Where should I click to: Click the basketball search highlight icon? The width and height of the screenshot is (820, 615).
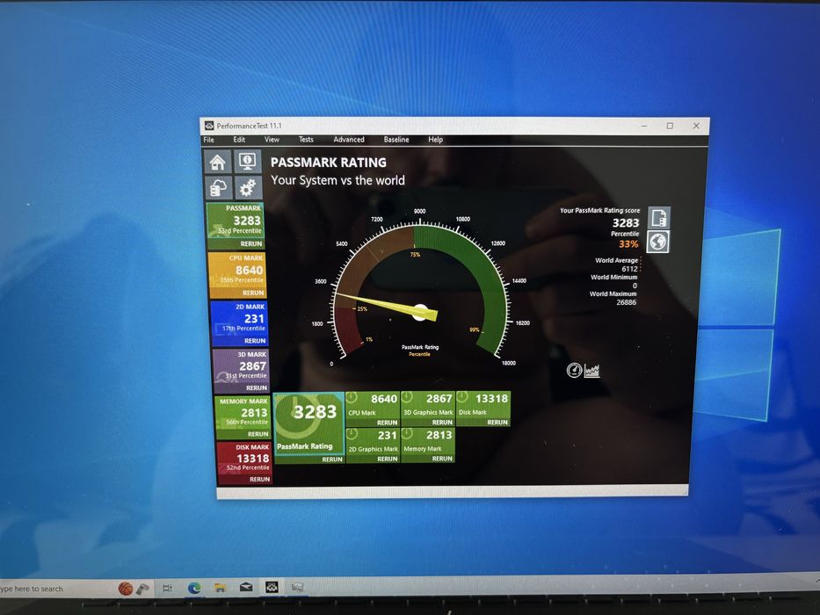[126, 589]
